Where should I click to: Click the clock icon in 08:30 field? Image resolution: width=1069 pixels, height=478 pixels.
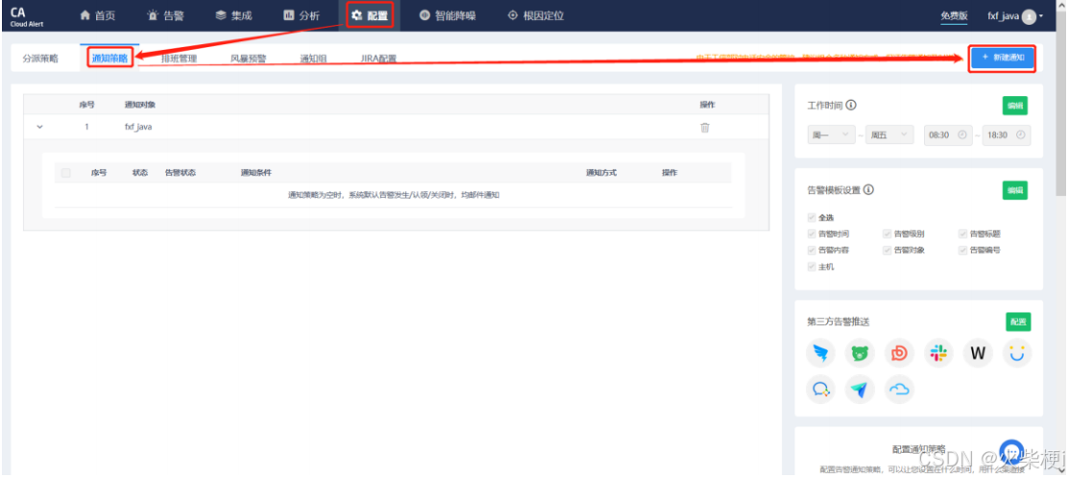point(962,134)
